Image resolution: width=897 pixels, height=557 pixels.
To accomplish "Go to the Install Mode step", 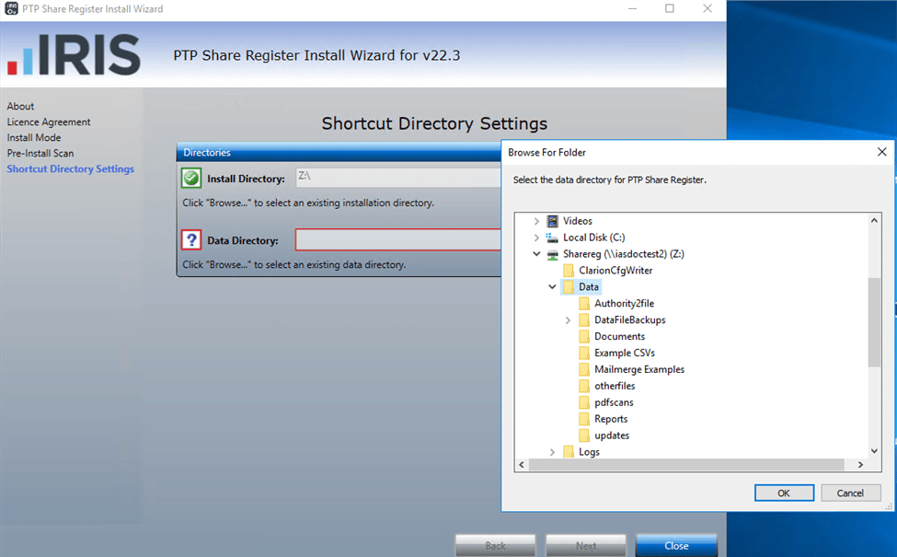I will pyautogui.click(x=34, y=137).
